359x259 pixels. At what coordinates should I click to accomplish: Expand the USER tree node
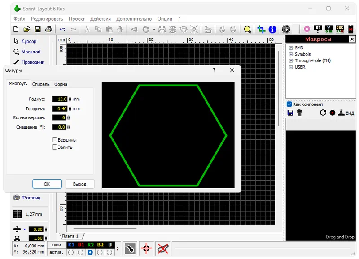[x=291, y=67]
